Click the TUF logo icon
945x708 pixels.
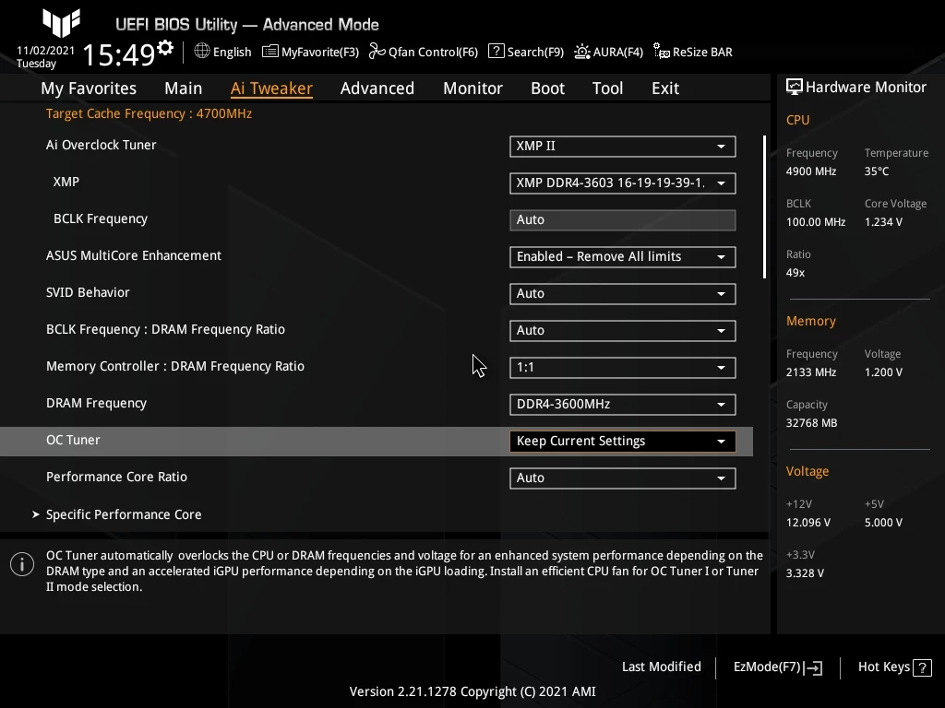pos(61,23)
